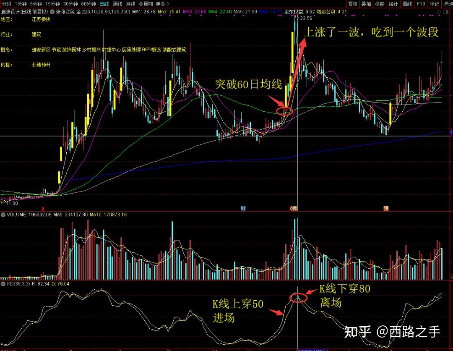The width and height of the screenshot is (453, 351).
Task: Click the 11.00 low price label
Action: click(12, 203)
